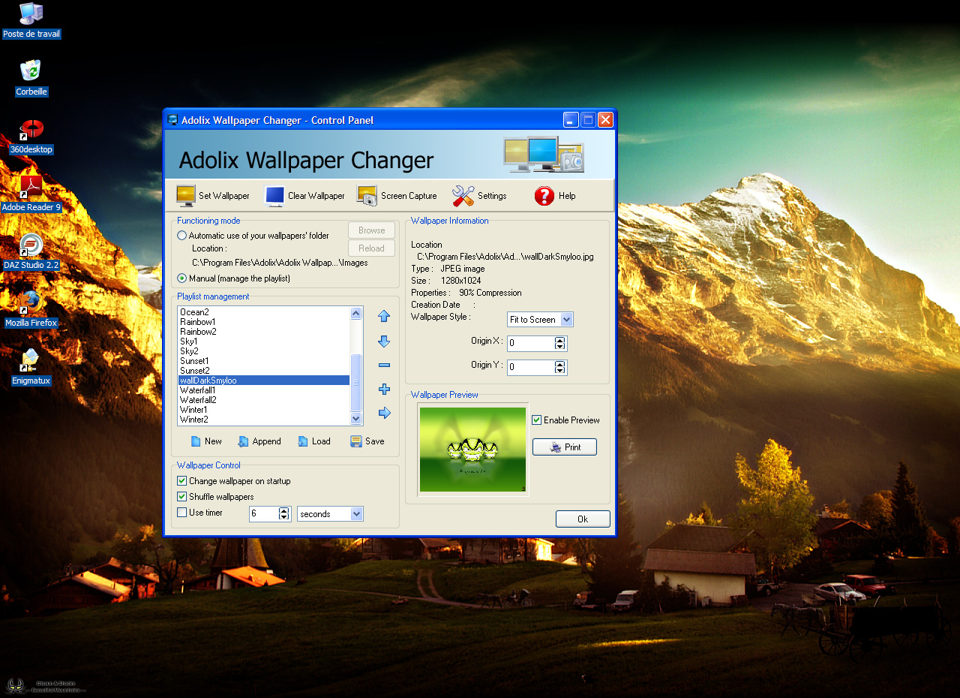Click the playlist scrollbar up arrow
This screenshot has height=698, width=960.
pos(356,313)
